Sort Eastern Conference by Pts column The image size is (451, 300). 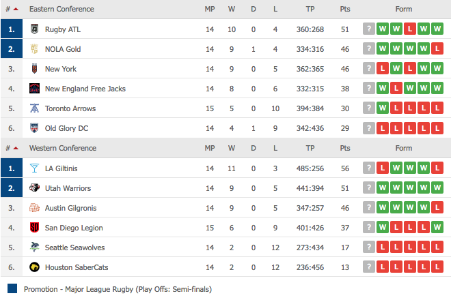(345, 9)
